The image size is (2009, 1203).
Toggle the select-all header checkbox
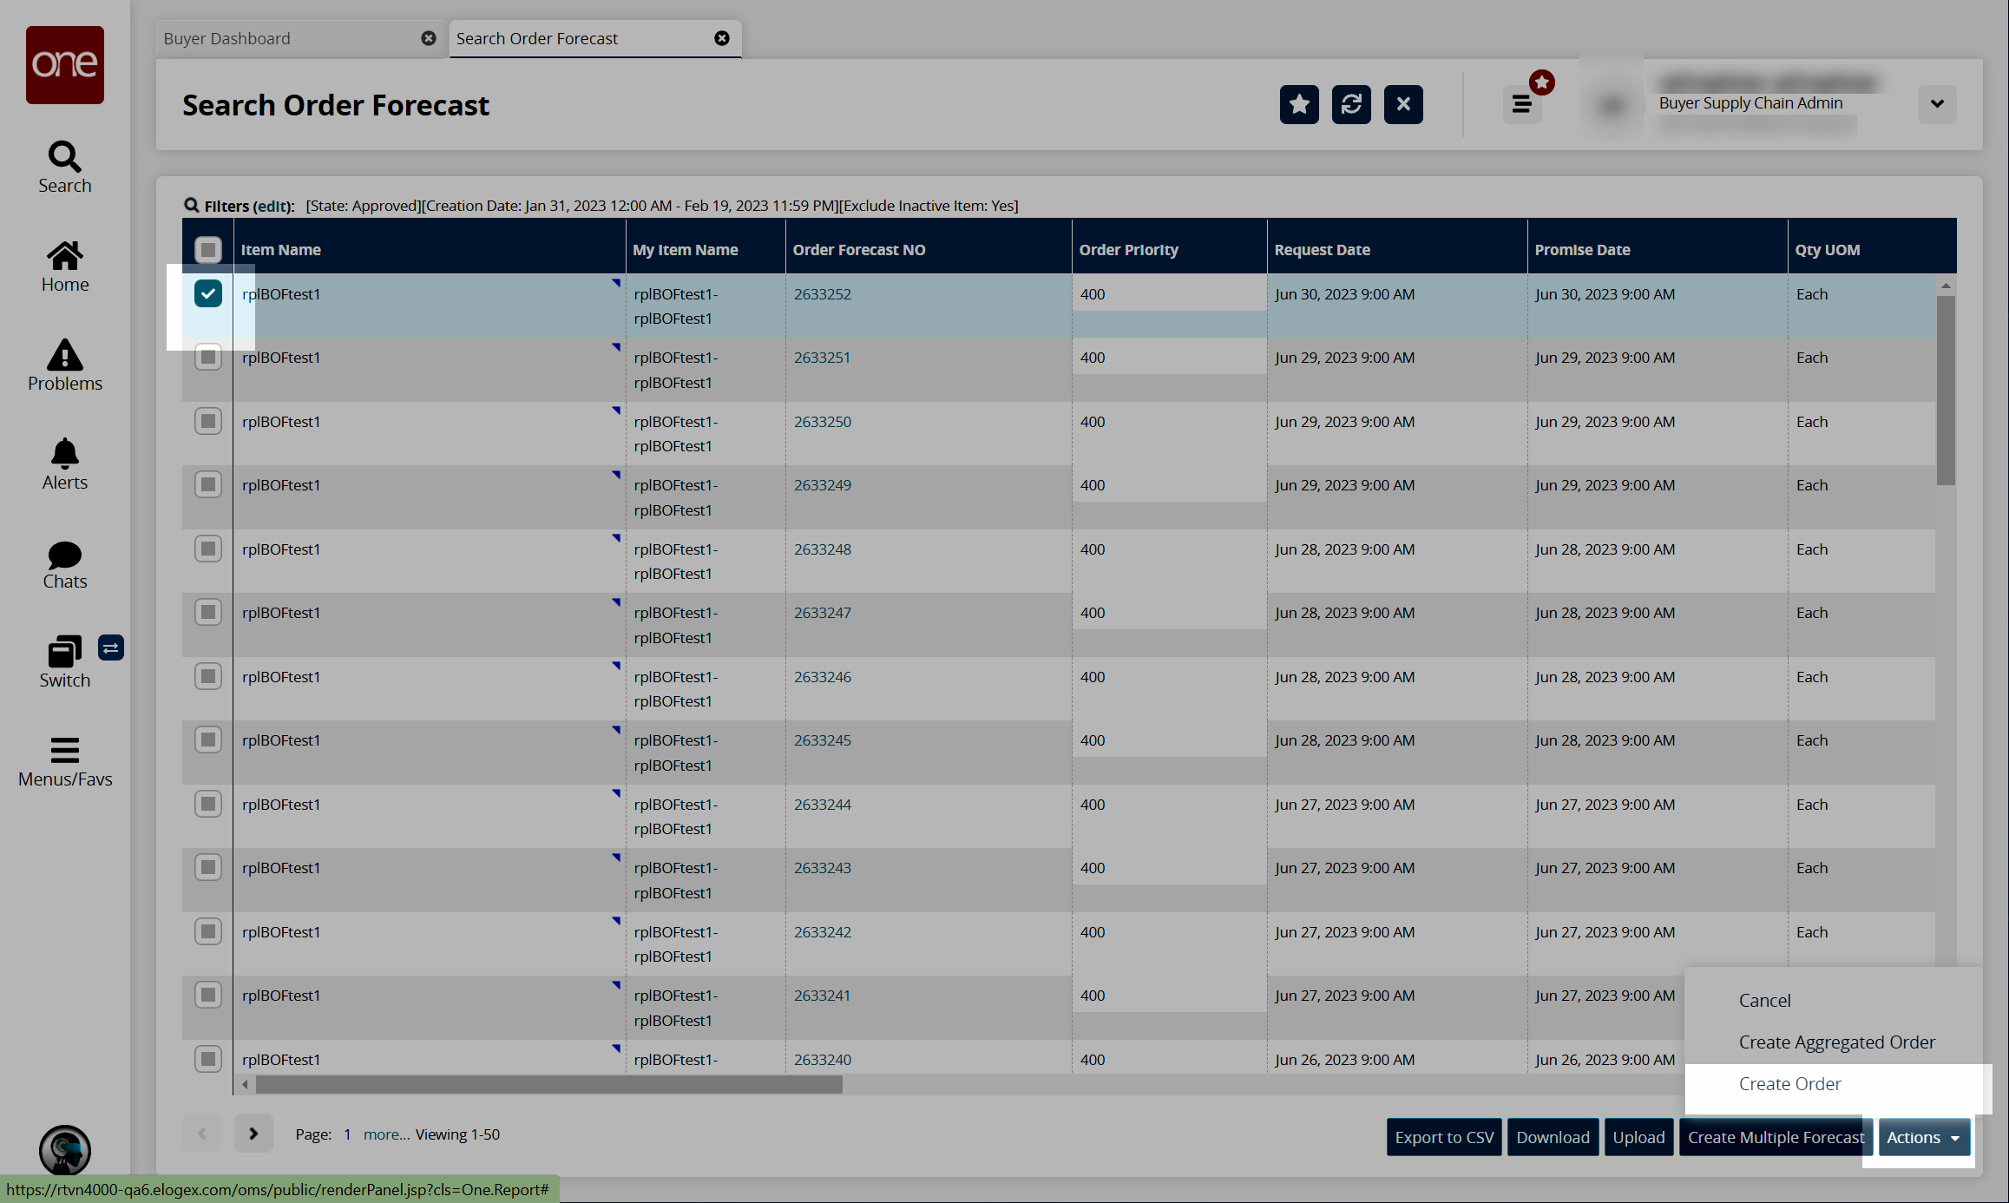coord(208,250)
